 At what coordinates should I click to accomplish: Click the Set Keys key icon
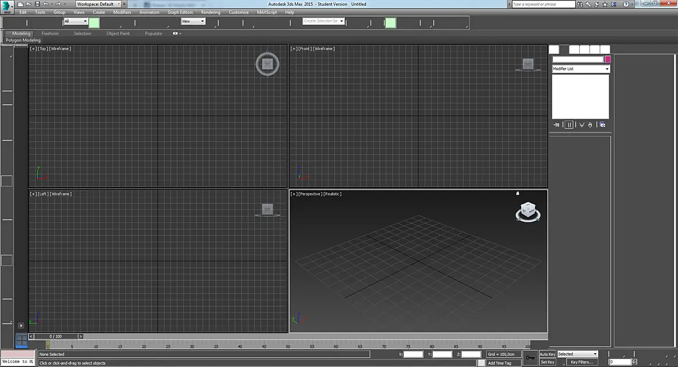(530, 357)
